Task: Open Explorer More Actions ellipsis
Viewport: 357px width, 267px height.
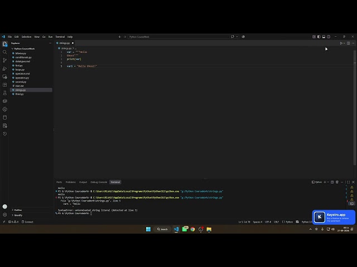Action: [50, 43]
